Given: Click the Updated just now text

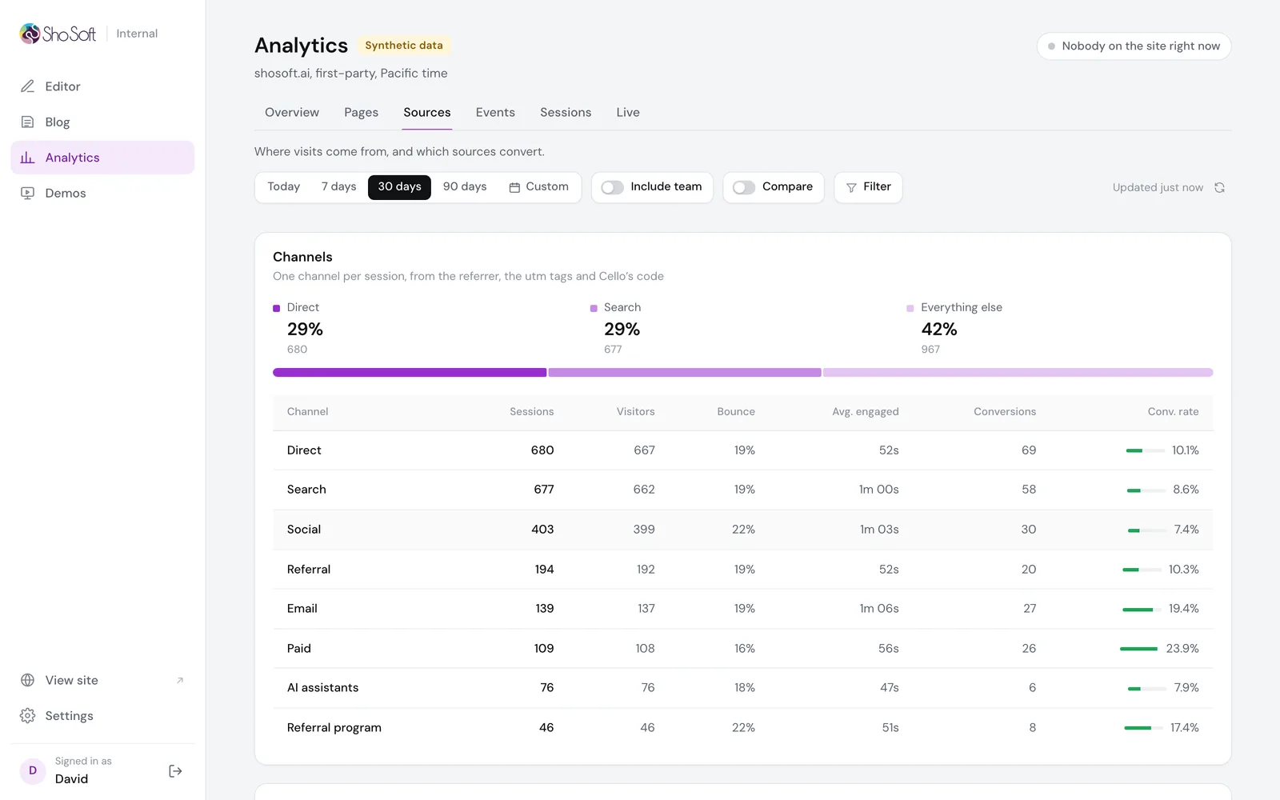Looking at the screenshot, I should coord(1158,187).
